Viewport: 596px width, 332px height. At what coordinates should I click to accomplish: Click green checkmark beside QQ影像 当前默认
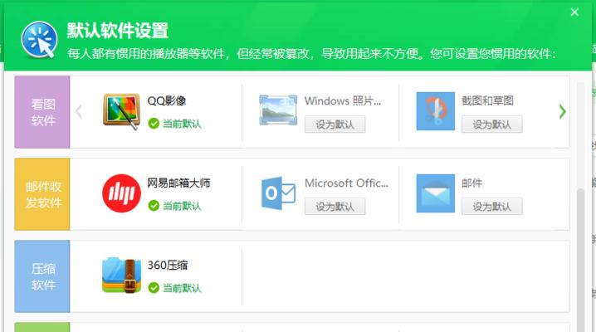point(154,124)
